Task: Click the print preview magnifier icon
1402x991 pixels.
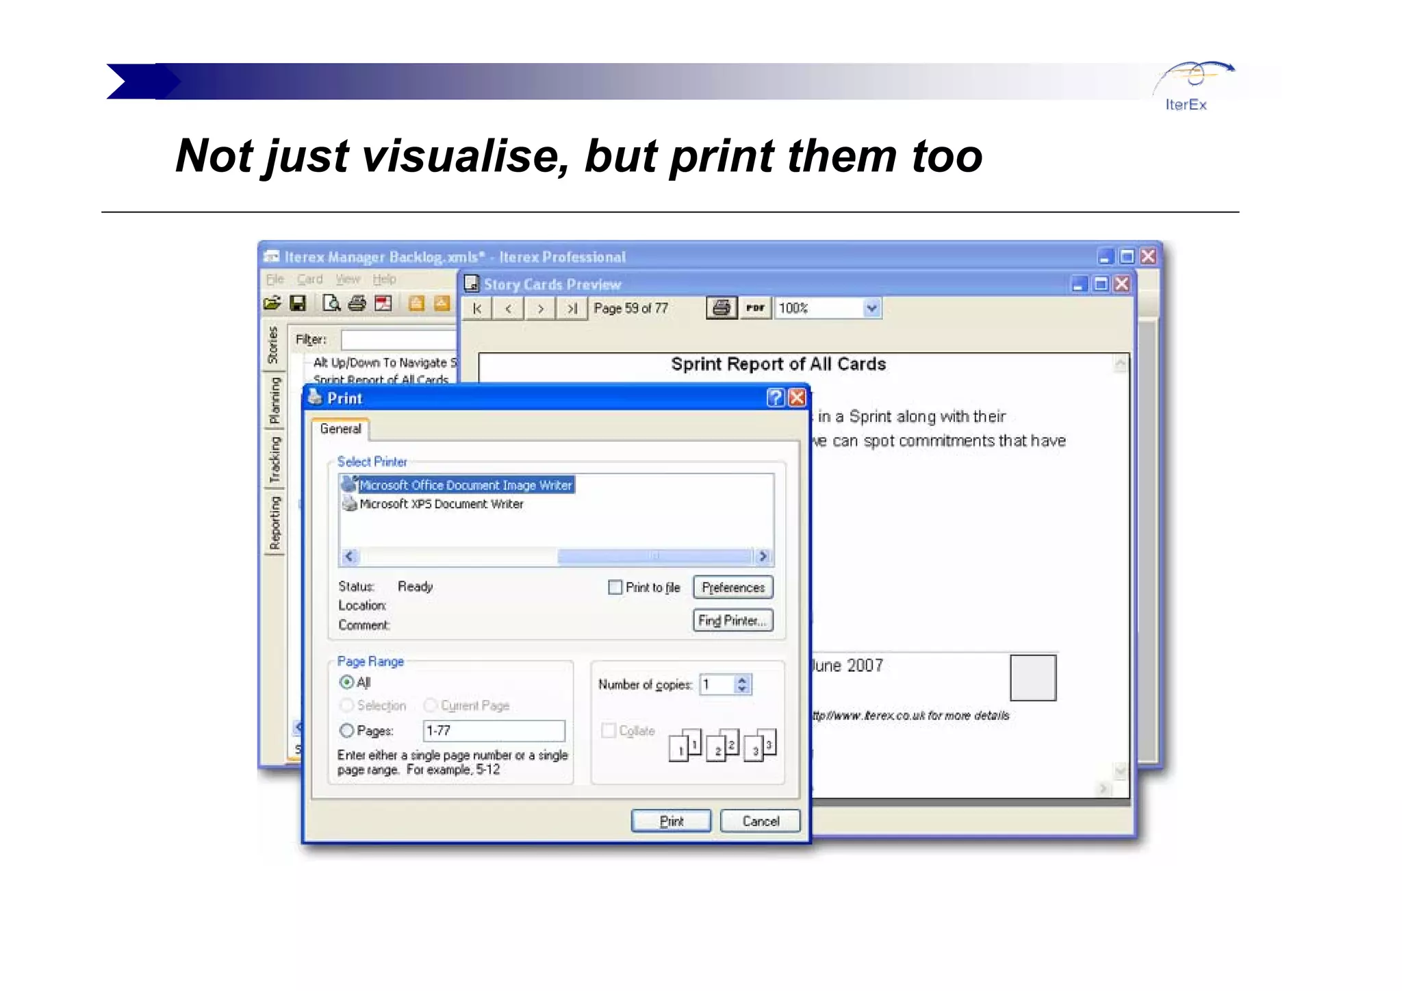Action: click(x=331, y=303)
